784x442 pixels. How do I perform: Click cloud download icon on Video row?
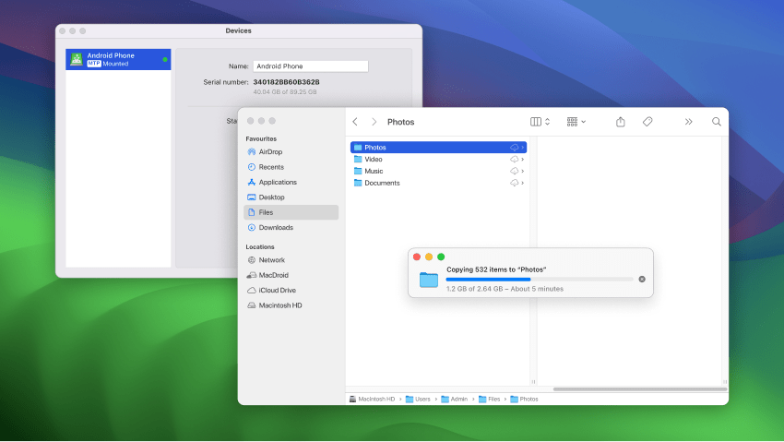click(x=514, y=159)
